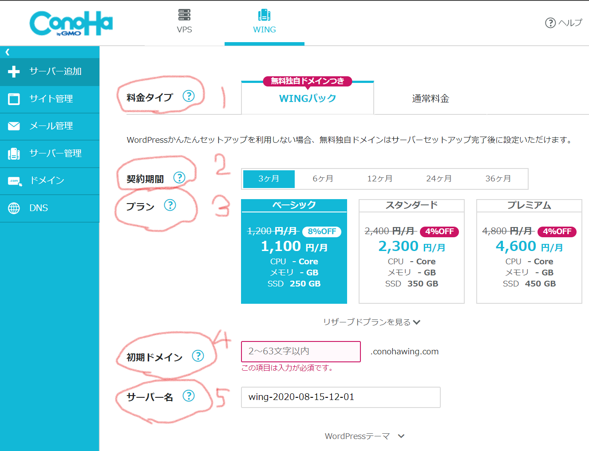Viewport: 589px width, 451px height.
Task: Click the VPS server icon
Action: (185, 15)
